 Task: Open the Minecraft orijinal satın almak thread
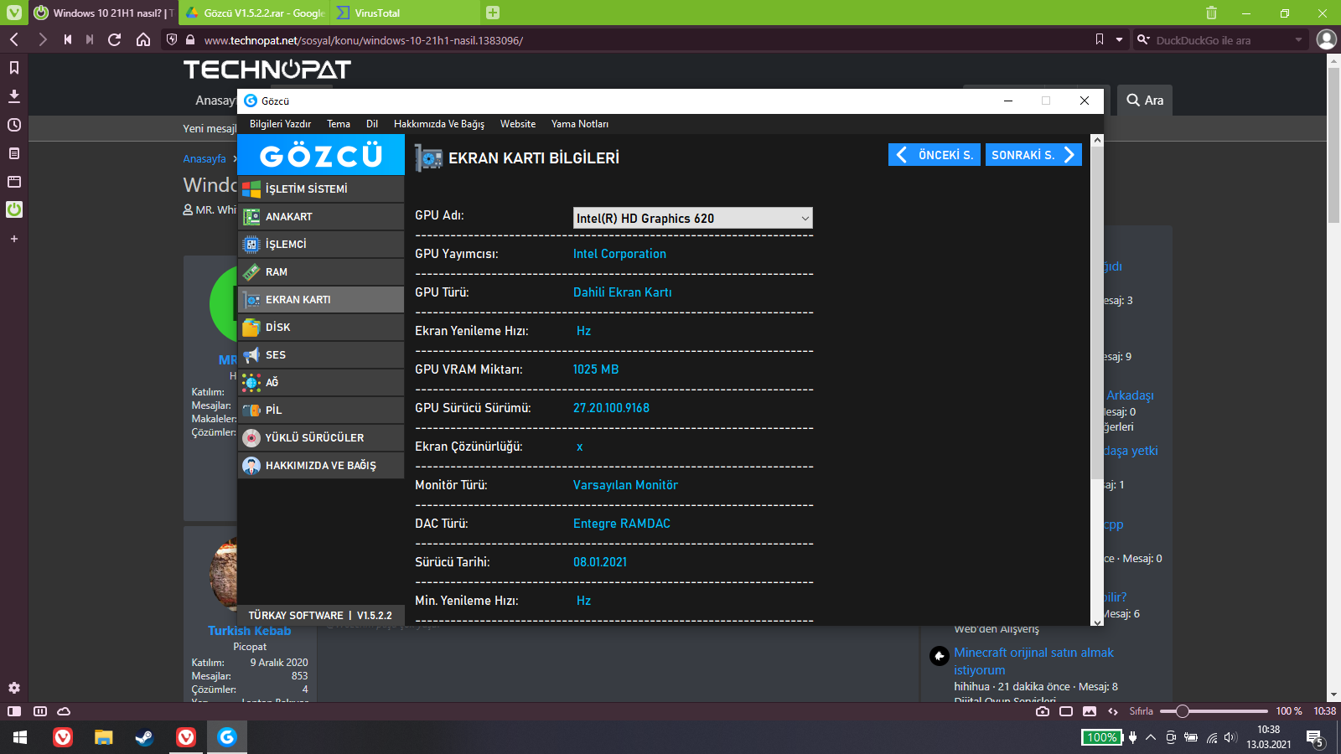[x=1034, y=661]
